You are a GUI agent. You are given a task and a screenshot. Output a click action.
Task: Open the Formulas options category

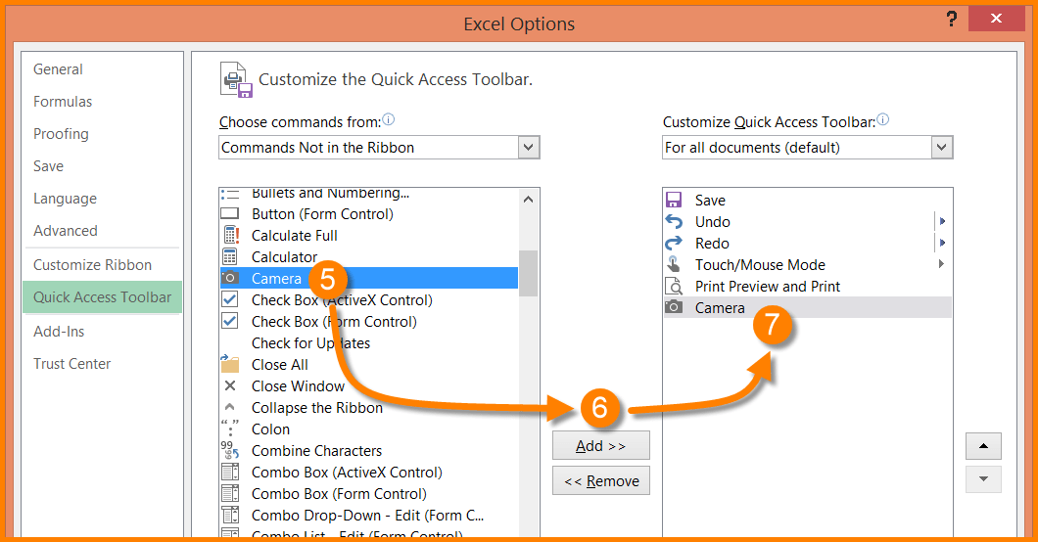pyautogui.click(x=63, y=102)
